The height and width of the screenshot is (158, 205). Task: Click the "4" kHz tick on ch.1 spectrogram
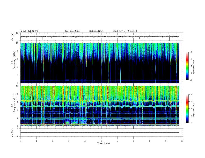18,67
